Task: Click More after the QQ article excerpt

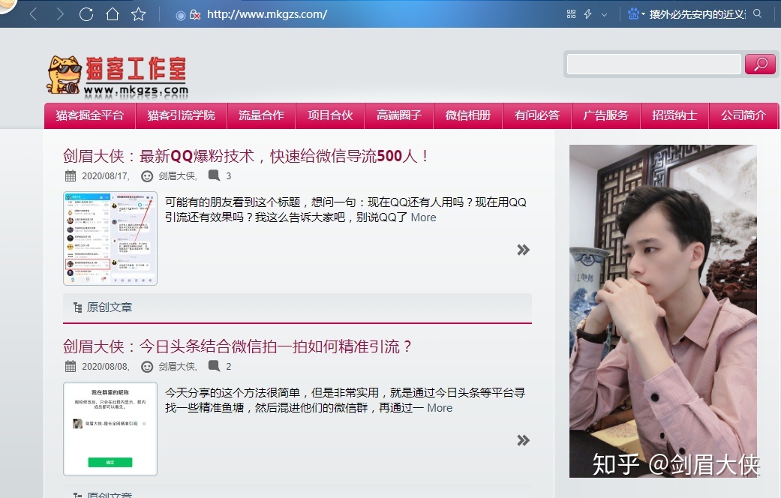Action: coord(423,217)
